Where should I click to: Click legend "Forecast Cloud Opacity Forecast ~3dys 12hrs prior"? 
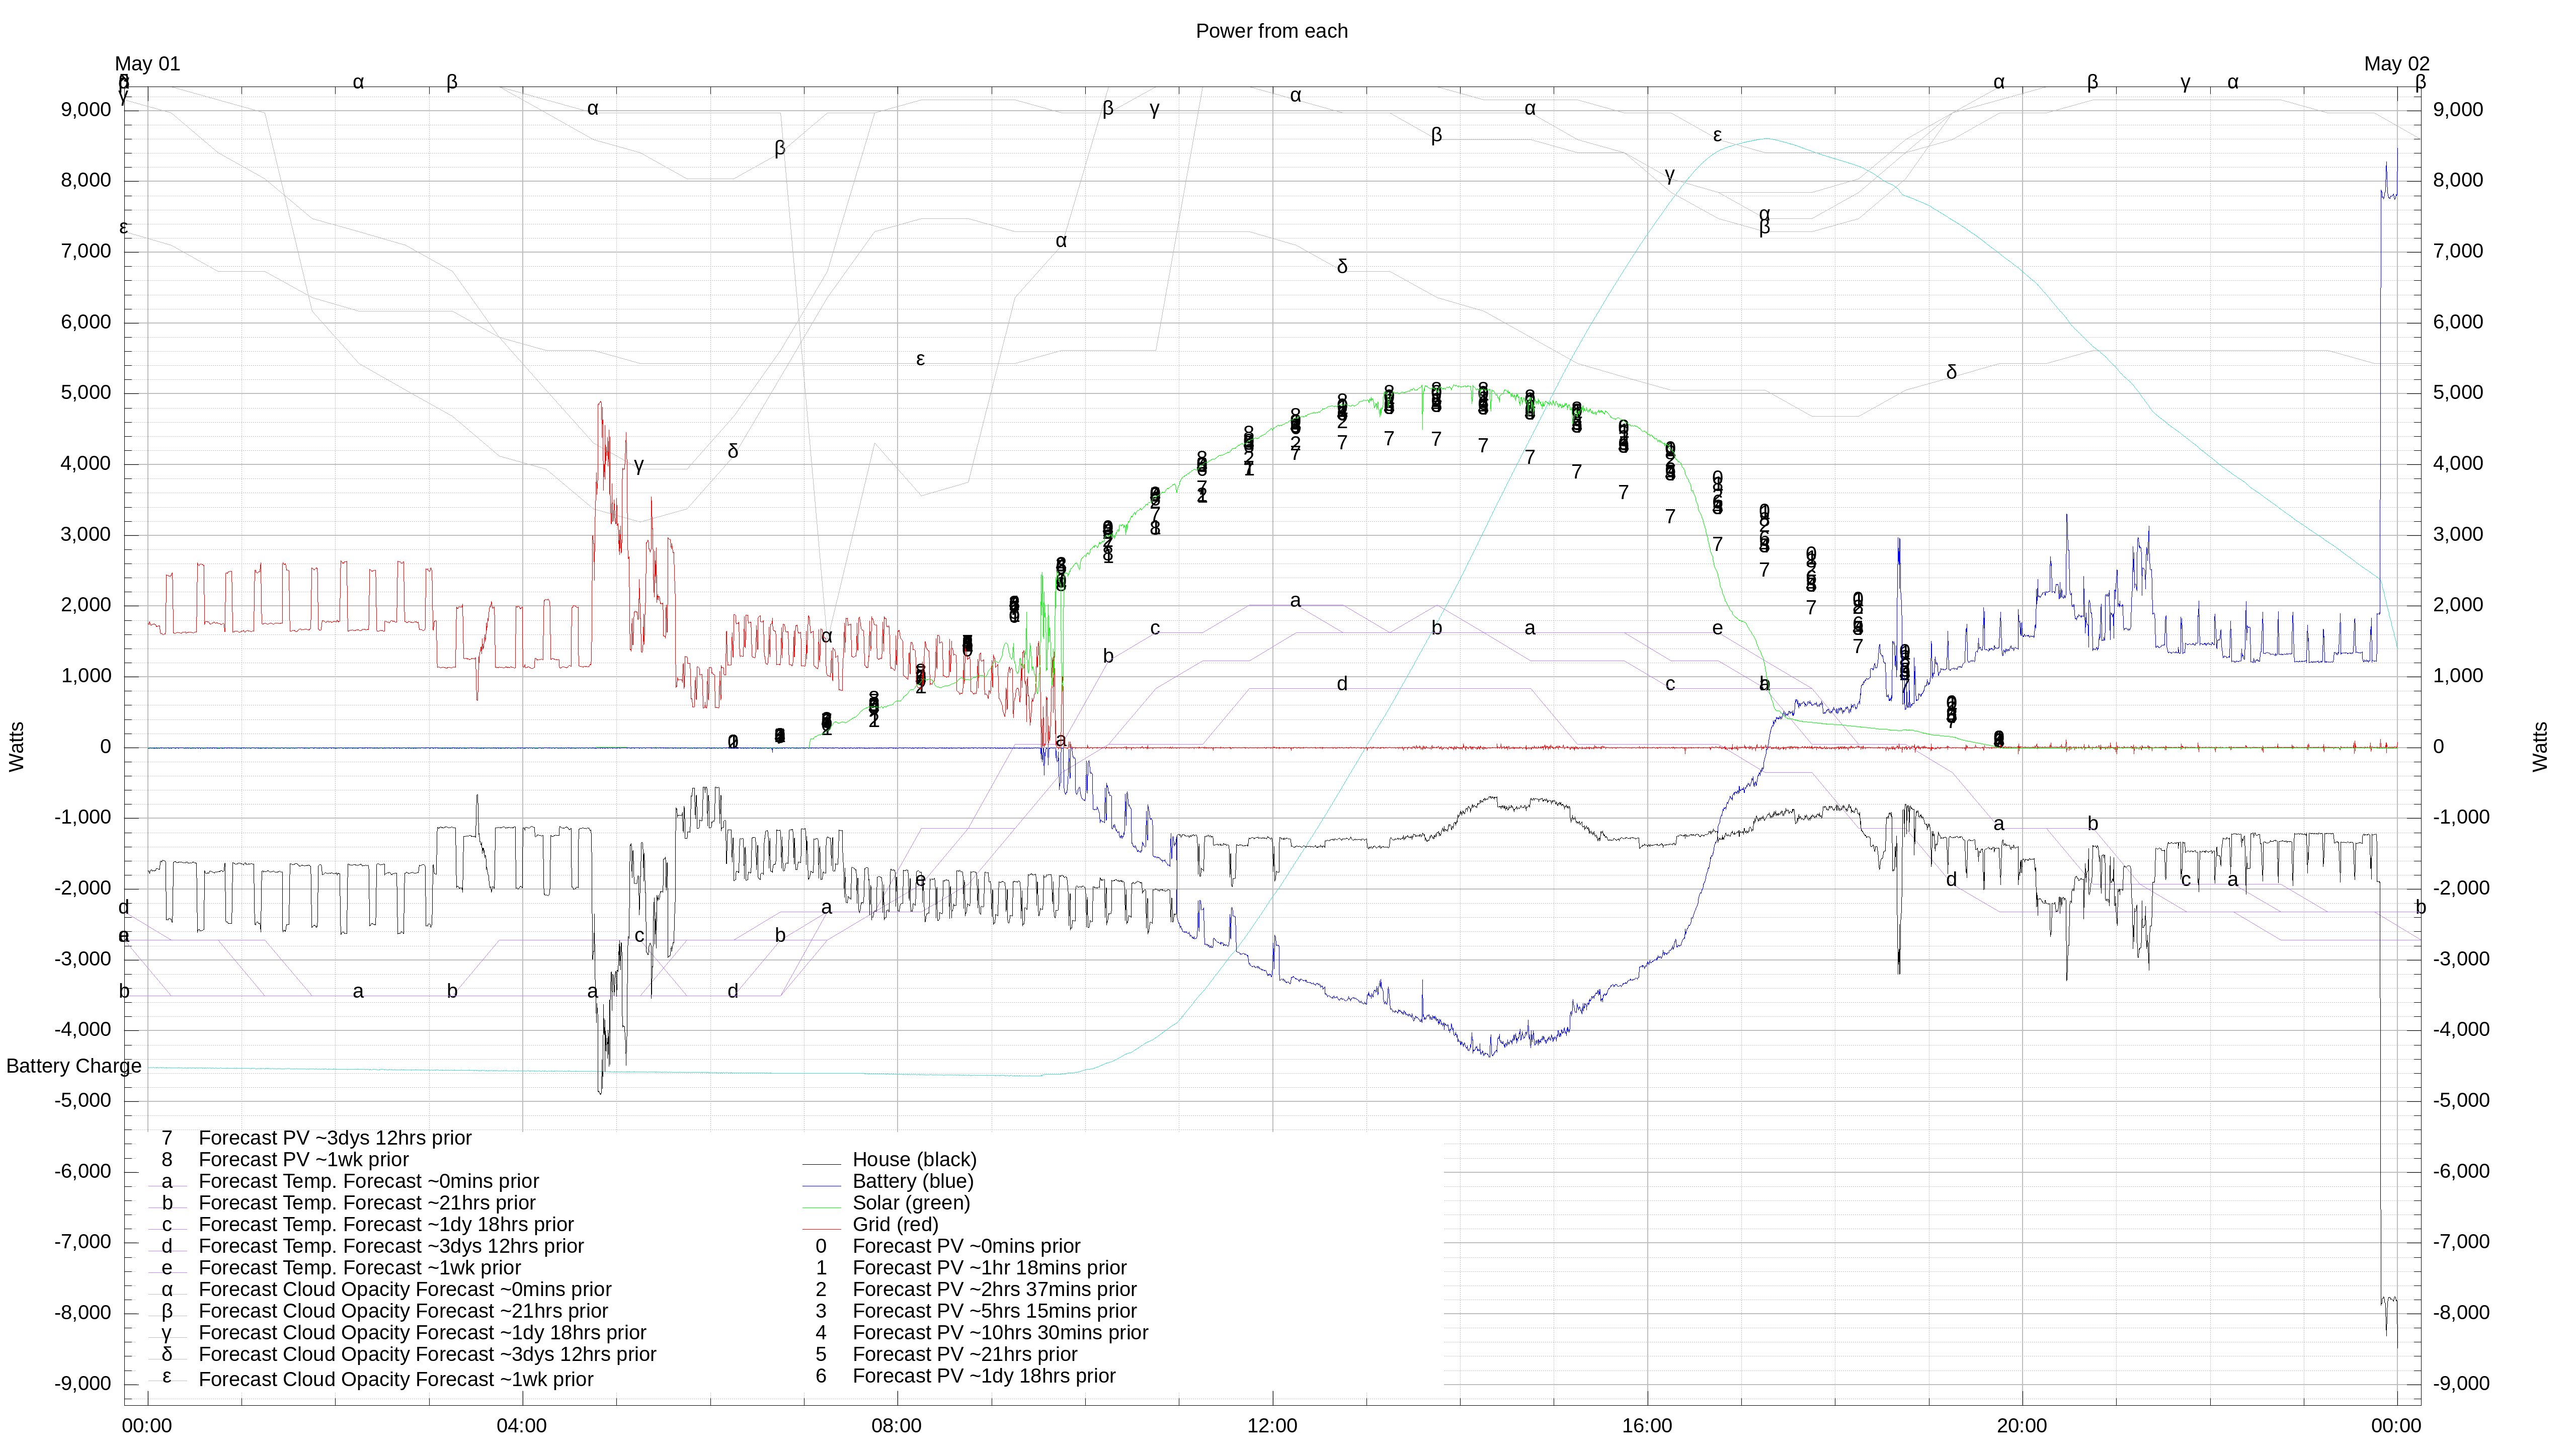[x=427, y=1355]
